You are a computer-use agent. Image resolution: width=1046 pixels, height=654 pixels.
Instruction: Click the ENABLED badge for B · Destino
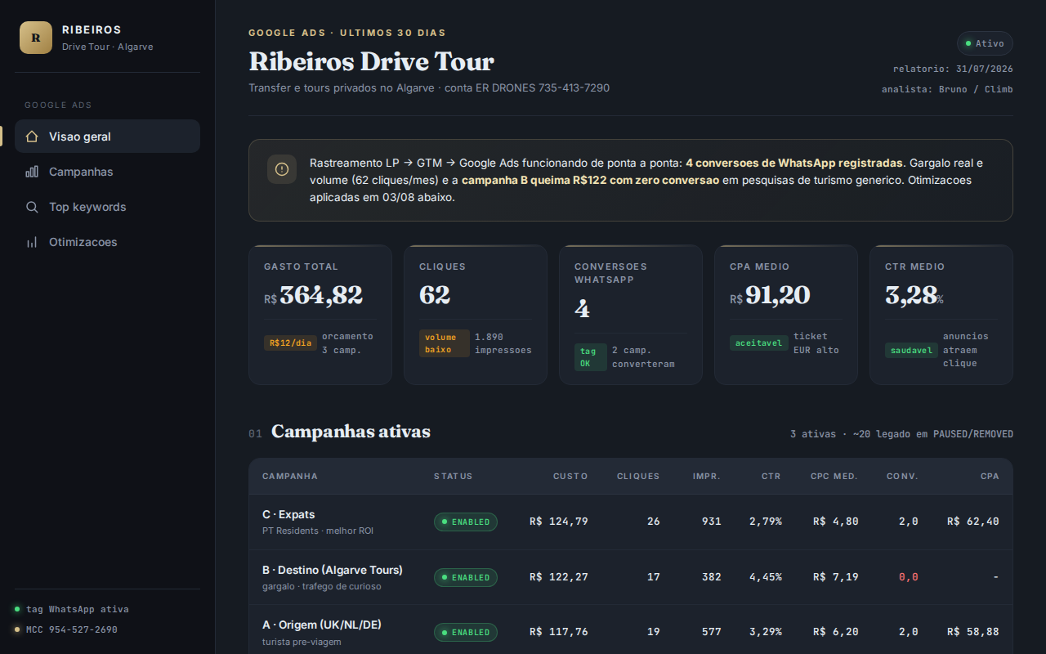465,577
